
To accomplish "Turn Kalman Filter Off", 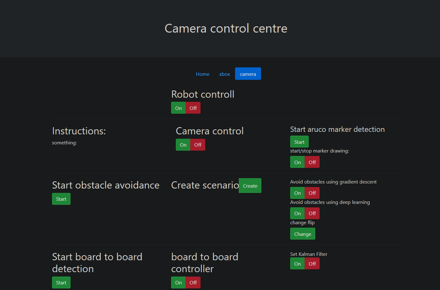I will [312, 264].
